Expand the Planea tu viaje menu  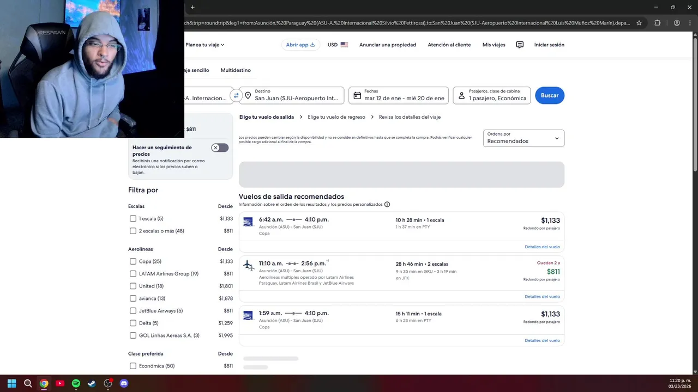(x=204, y=45)
